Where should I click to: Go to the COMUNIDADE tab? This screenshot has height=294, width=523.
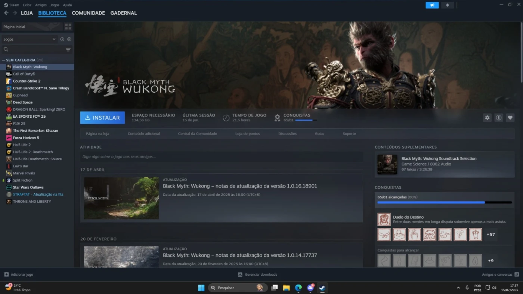(x=88, y=13)
